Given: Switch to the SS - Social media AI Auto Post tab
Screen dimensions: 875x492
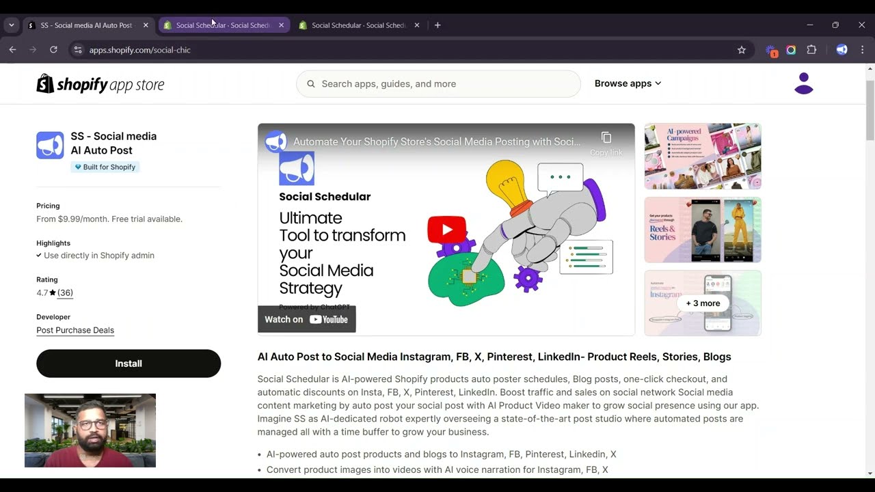Looking at the screenshot, I should 87,25.
